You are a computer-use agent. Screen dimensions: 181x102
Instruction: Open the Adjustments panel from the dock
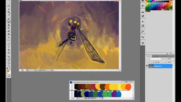(143, 22)
